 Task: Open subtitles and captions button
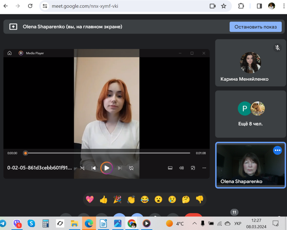[x=170, y=168]
